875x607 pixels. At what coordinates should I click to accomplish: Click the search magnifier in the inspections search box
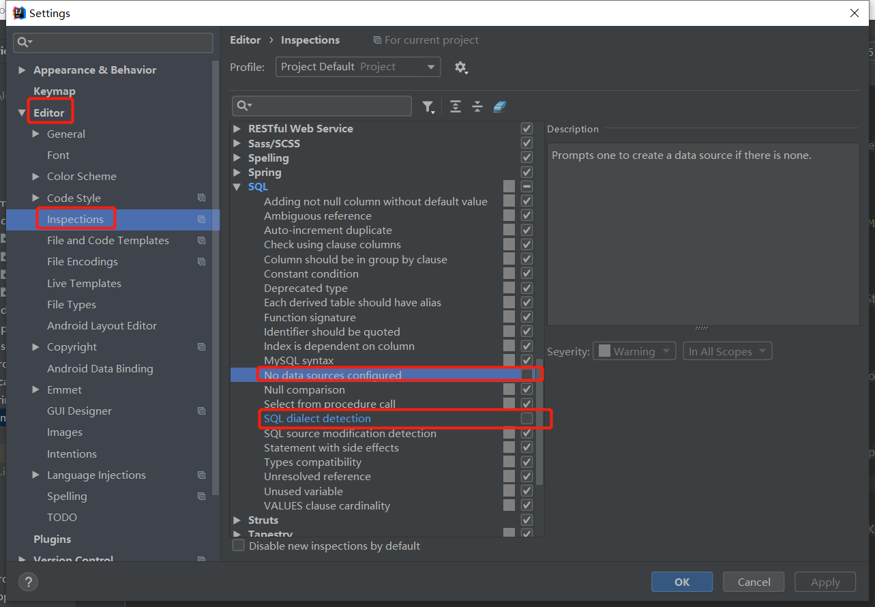point(244,106)
